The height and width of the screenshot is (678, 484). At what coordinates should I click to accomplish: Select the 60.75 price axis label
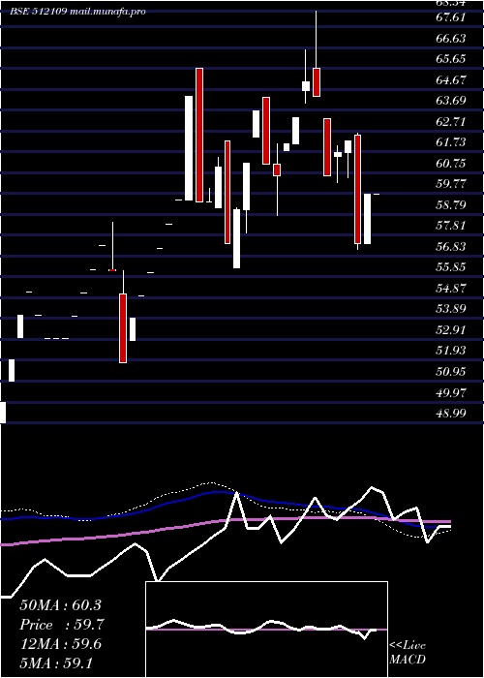pos(451,164)
